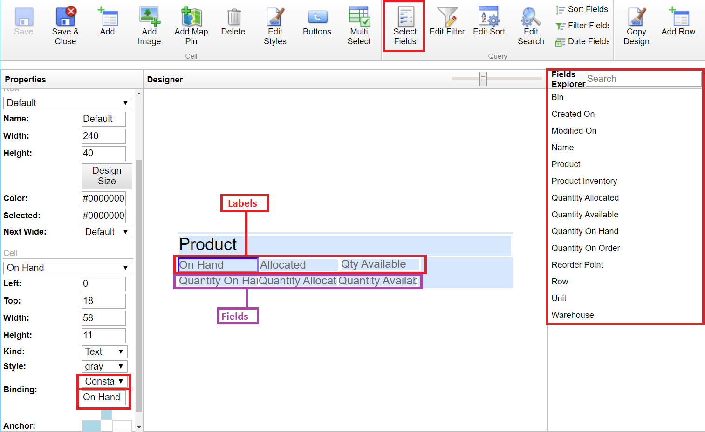Select Quantity On Hand in Fields Explorer
The height and width of the screenshot is (432, 705).
click(585, 231)
